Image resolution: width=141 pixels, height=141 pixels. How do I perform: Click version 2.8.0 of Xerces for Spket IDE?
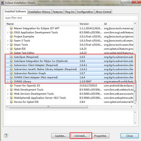point(82,102)
